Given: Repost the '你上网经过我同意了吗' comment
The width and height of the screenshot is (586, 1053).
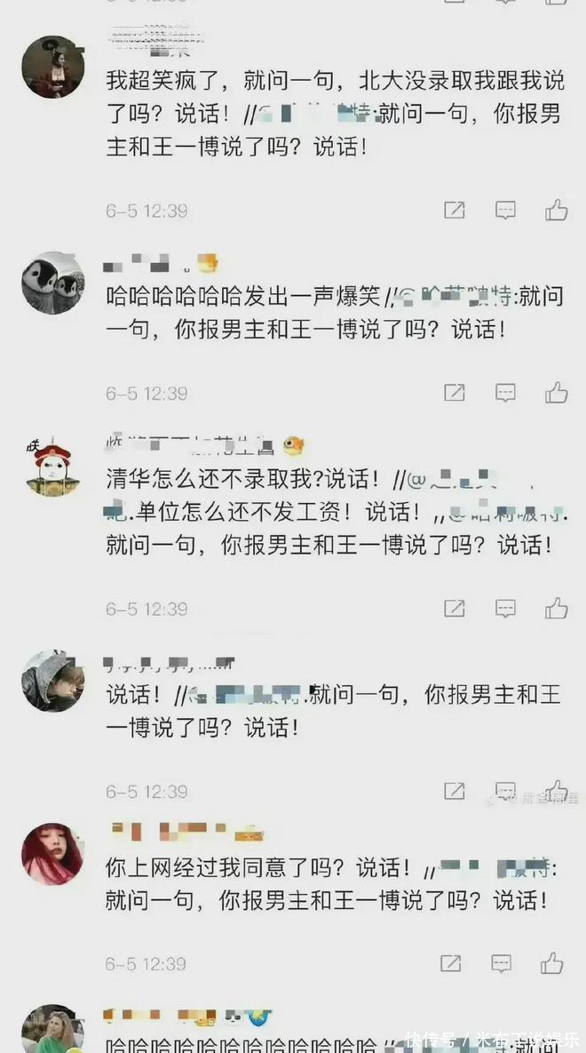Looking at the screenshot, I should pos(450,963).
